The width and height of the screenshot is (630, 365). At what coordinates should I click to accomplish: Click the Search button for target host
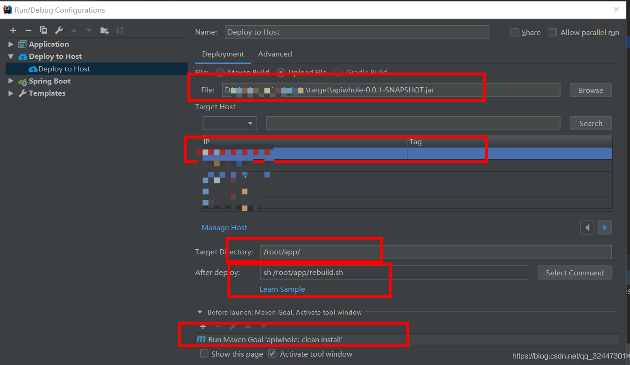(x=591, y=123)
